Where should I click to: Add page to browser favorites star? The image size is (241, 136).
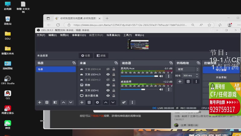tap(209, 25)
